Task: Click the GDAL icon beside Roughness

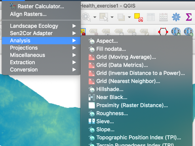Action: point(92,113)
